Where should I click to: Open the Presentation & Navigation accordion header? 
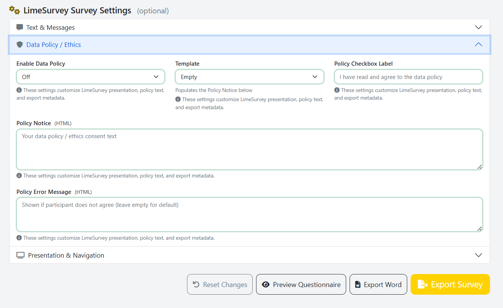pyautogui.click(x=250, y=255)
